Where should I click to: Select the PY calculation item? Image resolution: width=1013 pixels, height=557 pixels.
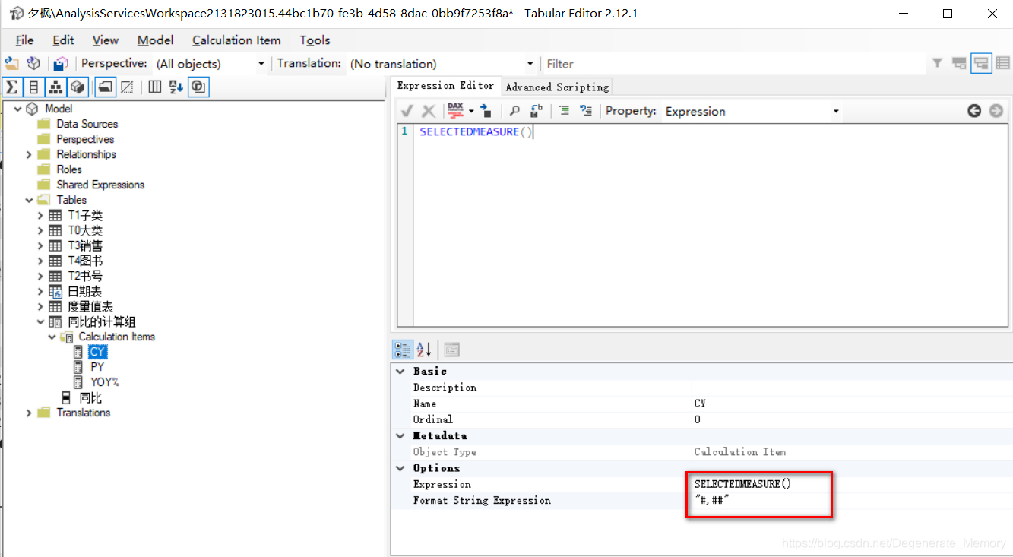(x=97, y=367)
